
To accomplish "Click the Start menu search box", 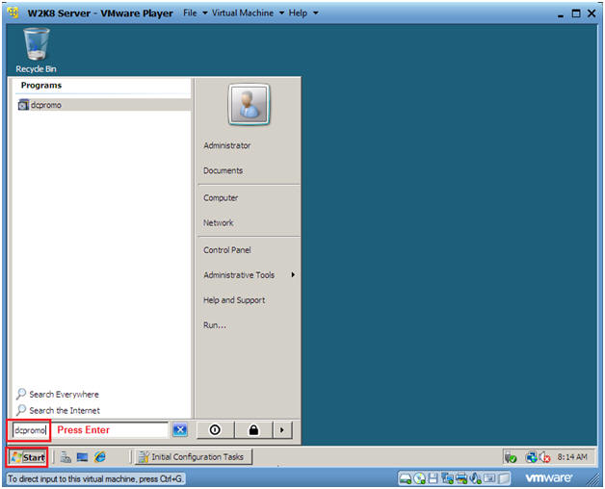I will (91, 430).
